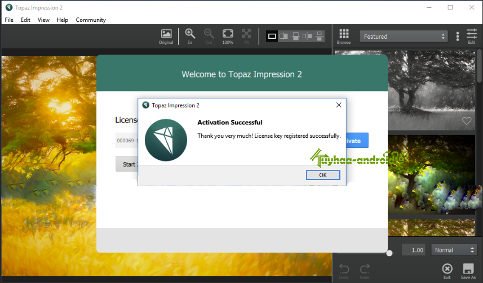
Task: Click the presets panel vertical scrollbar
Action: [479, 66]
